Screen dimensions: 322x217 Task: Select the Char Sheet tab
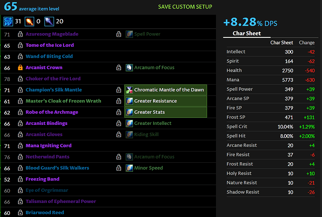[247, 33]
